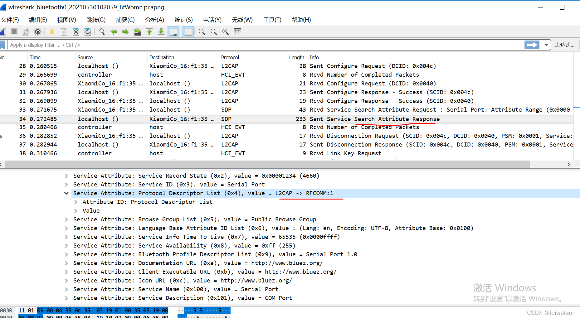The image size is (580, 318).
Task: Expand Icon URL attribute
Action: pyautogui.click(x=66, y=281)
